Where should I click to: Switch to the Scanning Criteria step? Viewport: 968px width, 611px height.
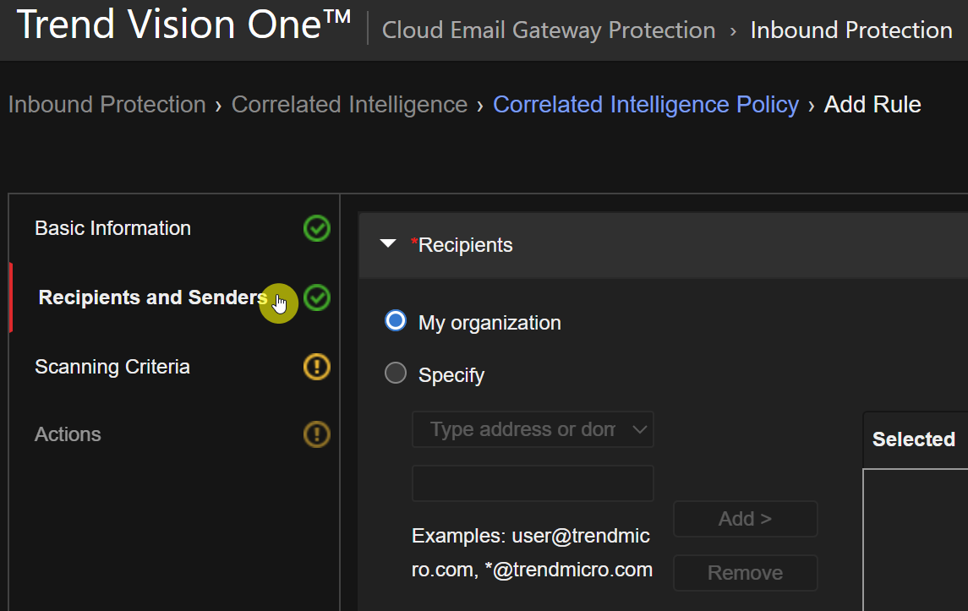112,367
